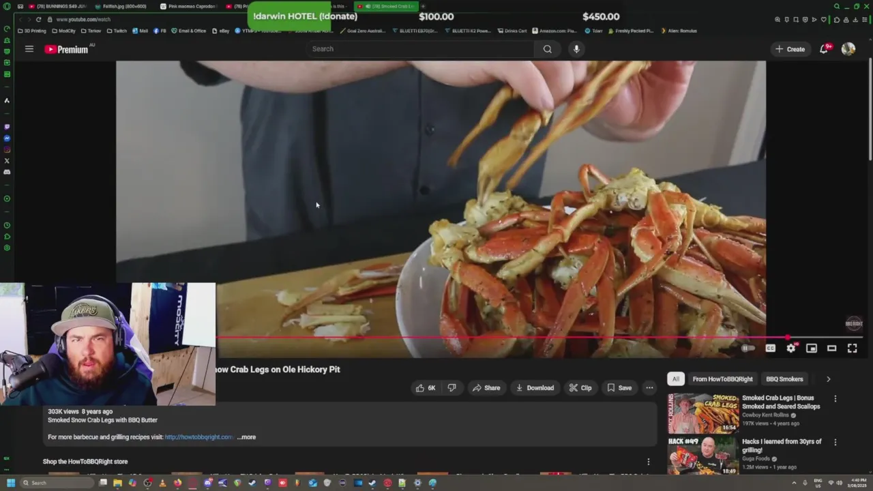This screenshot has height=491, width=873.
Task: Like the video with 6K likes
Action: click(x=426, y=388)
